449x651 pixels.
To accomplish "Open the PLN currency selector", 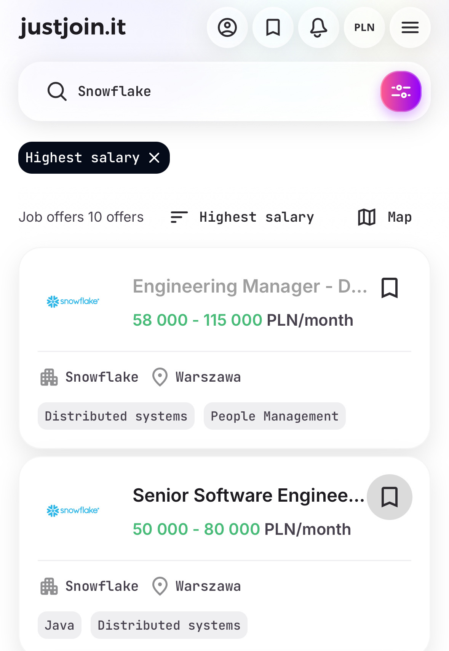I will [x=364, y=27].
